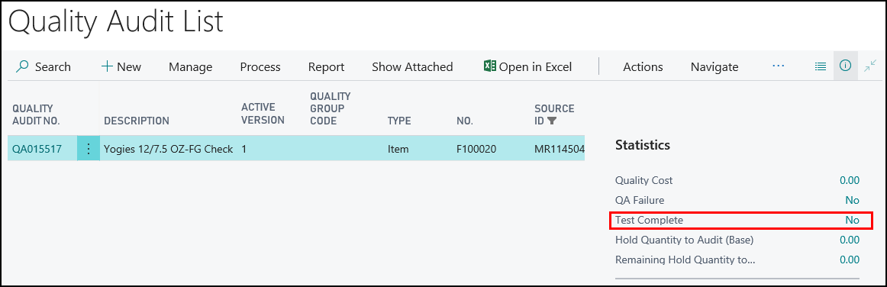Click Test Complete value No

852,220
